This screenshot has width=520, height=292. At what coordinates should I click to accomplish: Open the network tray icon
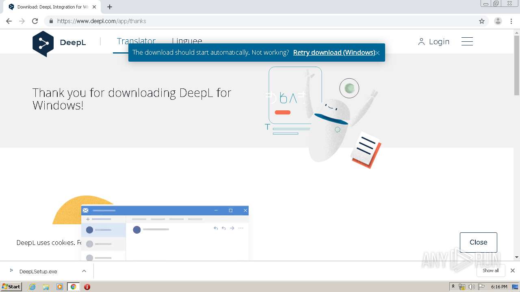click(x=462, y=287)
